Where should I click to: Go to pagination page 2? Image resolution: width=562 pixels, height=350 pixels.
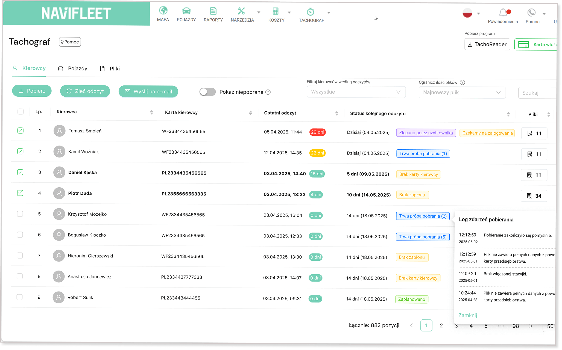[441, 325]
